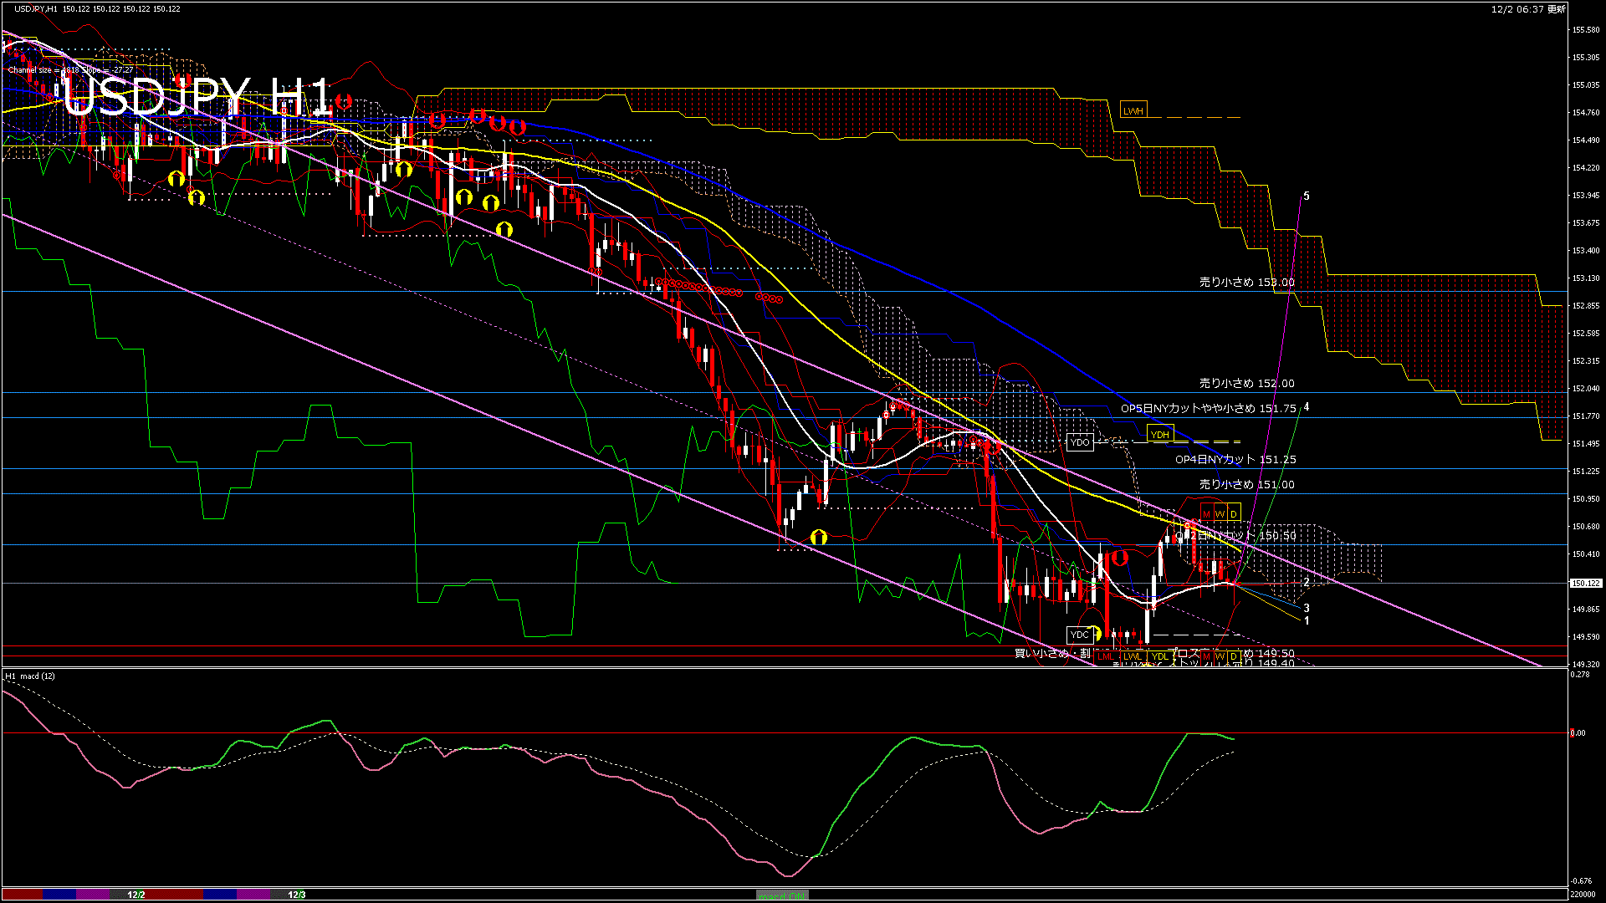
Task: Click the 12/3 date marker on timeline
Action: pyautogui.click(x=297, y=895)
